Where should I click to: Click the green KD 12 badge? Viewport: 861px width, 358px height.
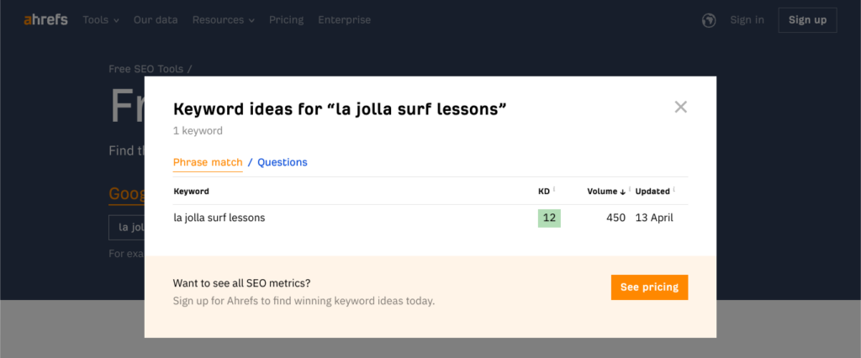point(549,218)
